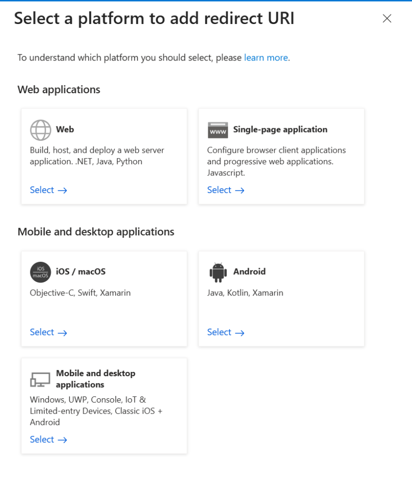Click 'Java, Kotlin, Xamarin' description
412x492 pixels.
[245, 293]
